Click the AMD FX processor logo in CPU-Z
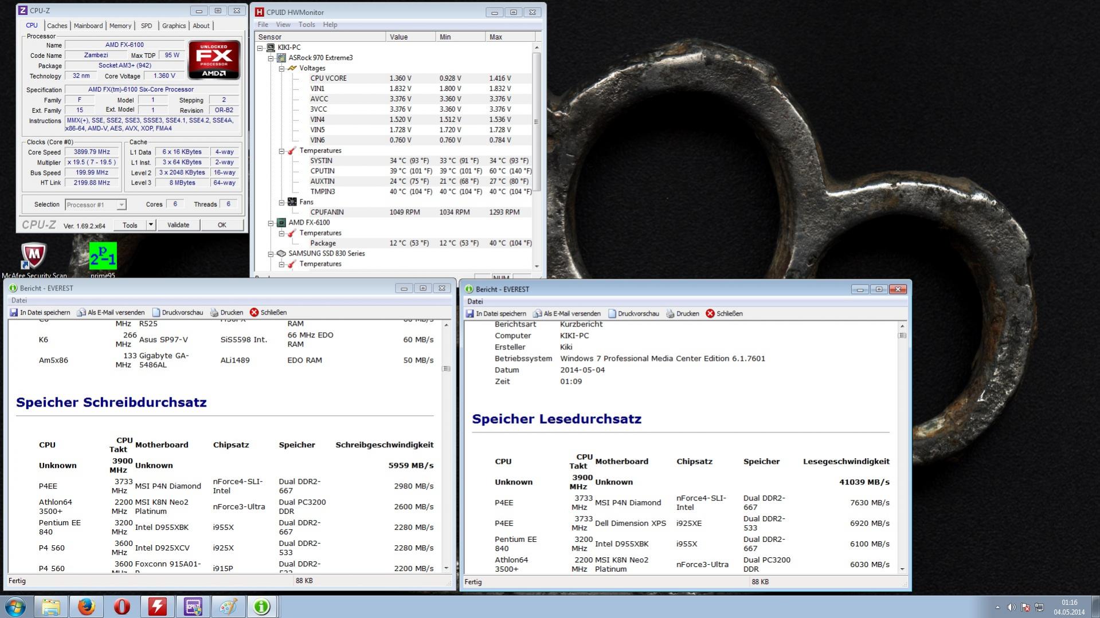This screenshot has width=1100, height=618. [214, 60]
